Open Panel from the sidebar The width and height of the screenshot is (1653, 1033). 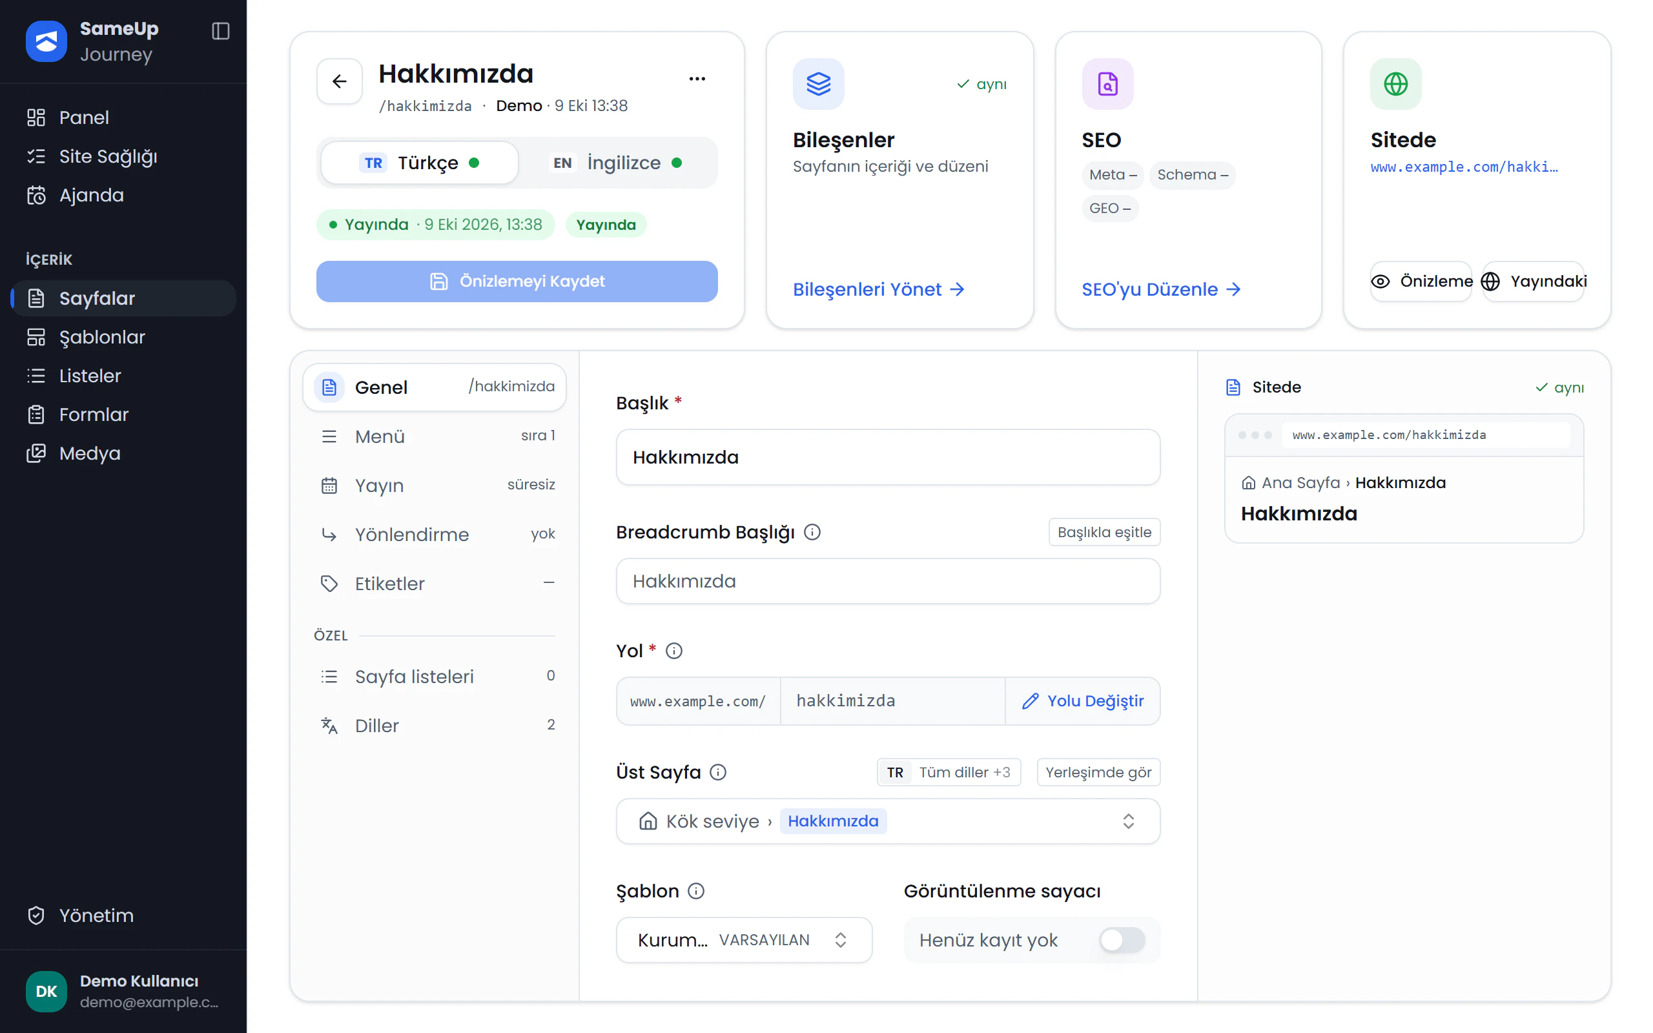pyautogui.click(x=123, y=118)
